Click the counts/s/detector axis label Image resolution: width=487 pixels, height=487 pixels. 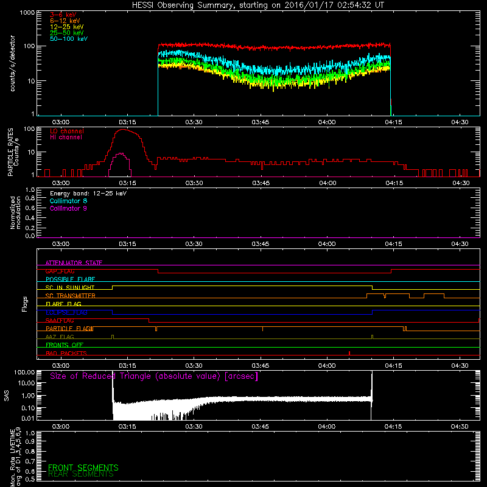coord(12,63)
